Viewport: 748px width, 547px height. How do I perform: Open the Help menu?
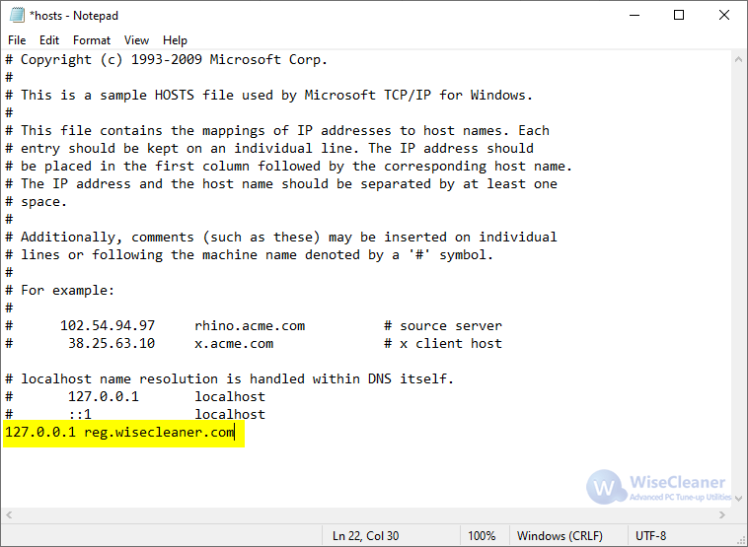175,40
